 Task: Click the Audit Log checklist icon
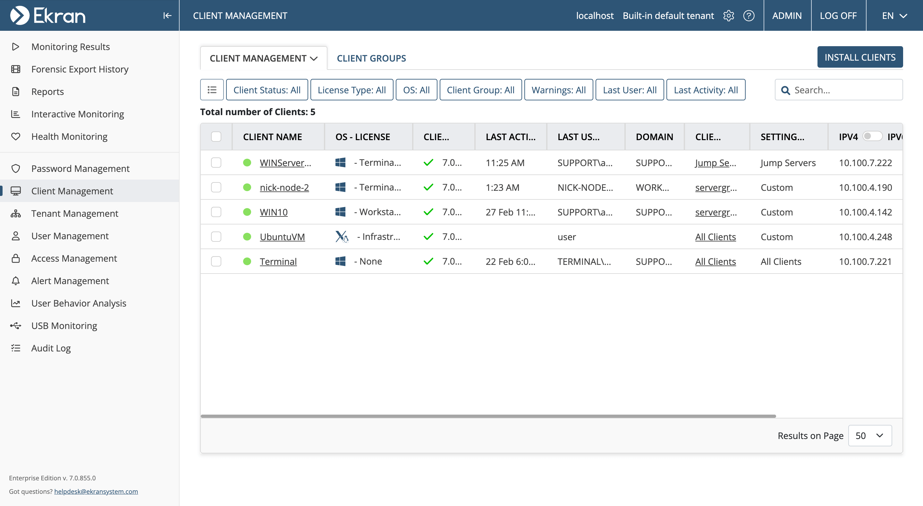[15, 348]
